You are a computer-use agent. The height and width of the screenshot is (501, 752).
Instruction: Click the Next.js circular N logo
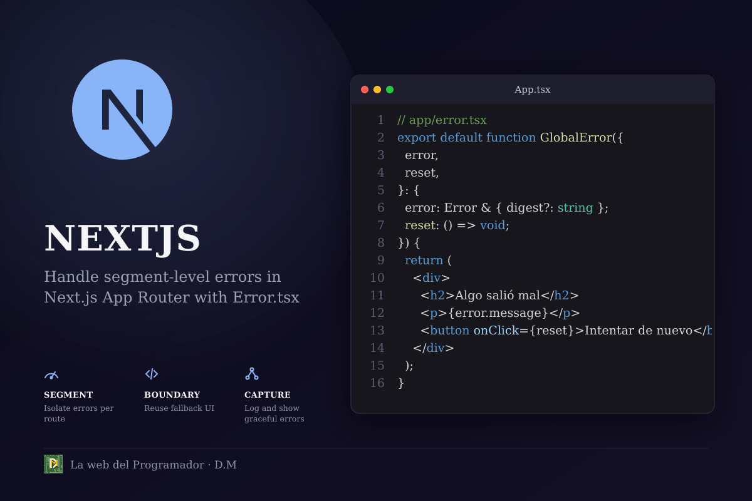pyautogui.click(x=122, y=110)
